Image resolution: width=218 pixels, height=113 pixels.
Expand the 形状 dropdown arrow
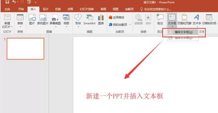78,27
